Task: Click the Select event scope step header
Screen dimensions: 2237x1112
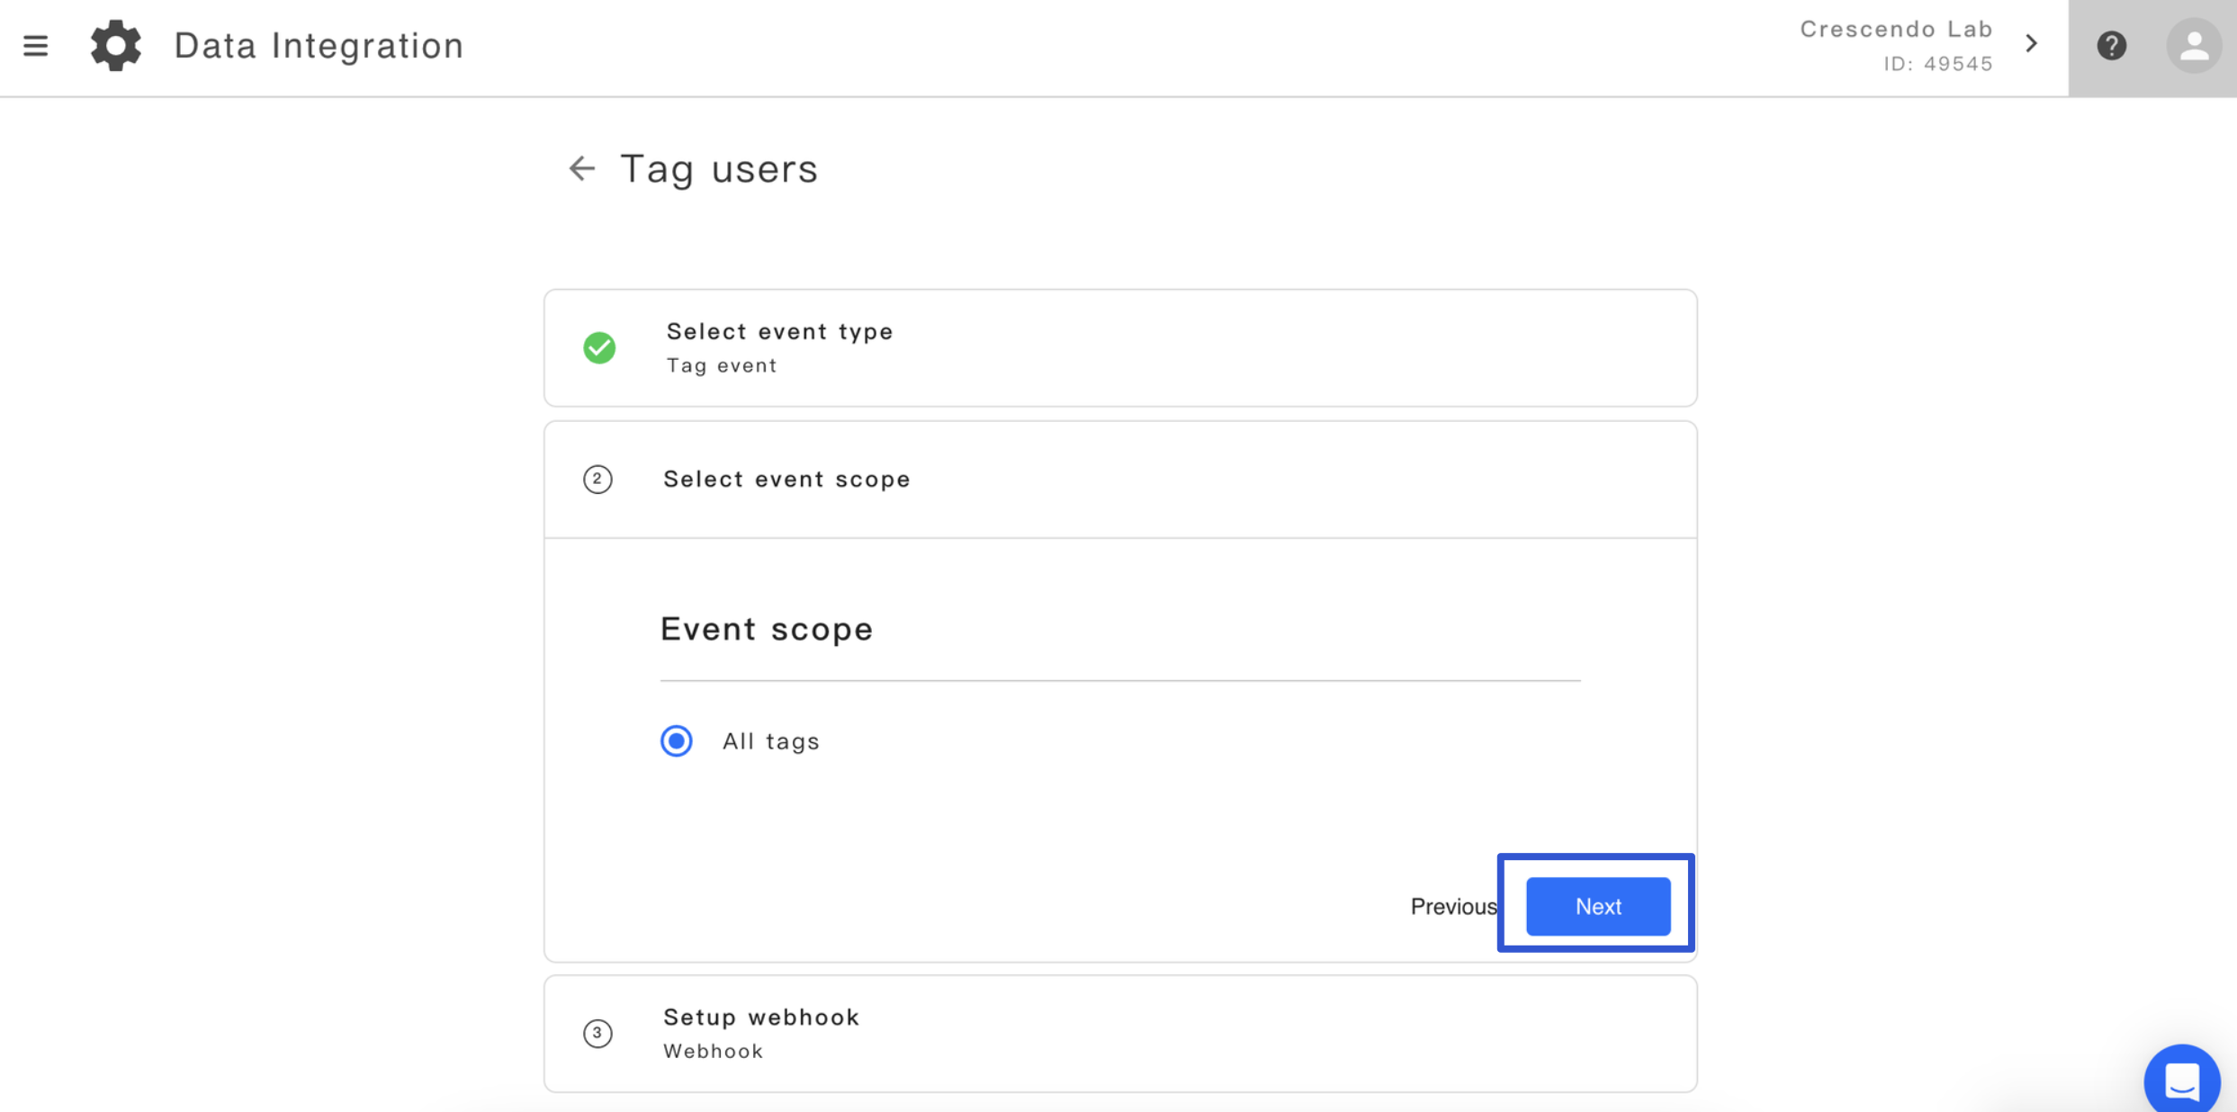Action: [1120, 480]
